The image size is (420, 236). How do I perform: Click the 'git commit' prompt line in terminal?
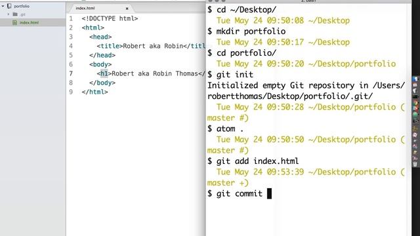240,193
